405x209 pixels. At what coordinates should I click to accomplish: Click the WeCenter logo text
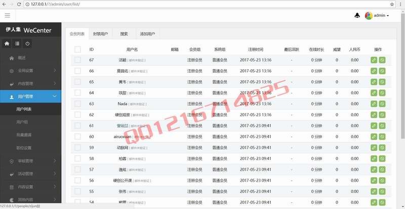click(37, 30)
